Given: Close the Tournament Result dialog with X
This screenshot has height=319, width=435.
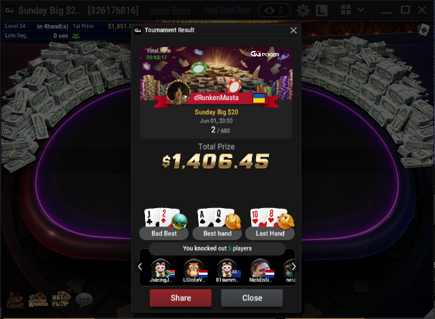Looking at the screenshot, I should click(293, 30).
